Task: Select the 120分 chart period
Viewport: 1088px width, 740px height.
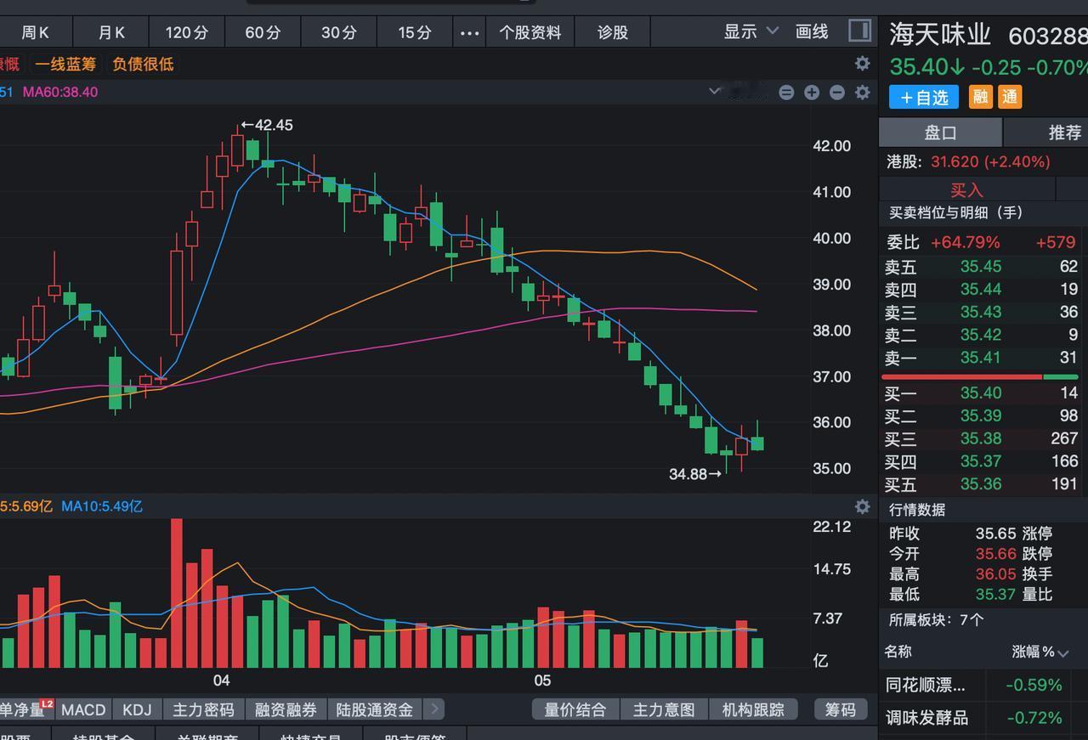Action: click(187, 32)
